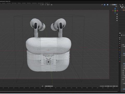125x94 pixels.
Task: Select rendered viewport shading
Action: coord(116,5)
